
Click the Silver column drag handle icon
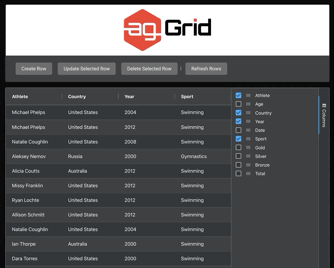248,156
